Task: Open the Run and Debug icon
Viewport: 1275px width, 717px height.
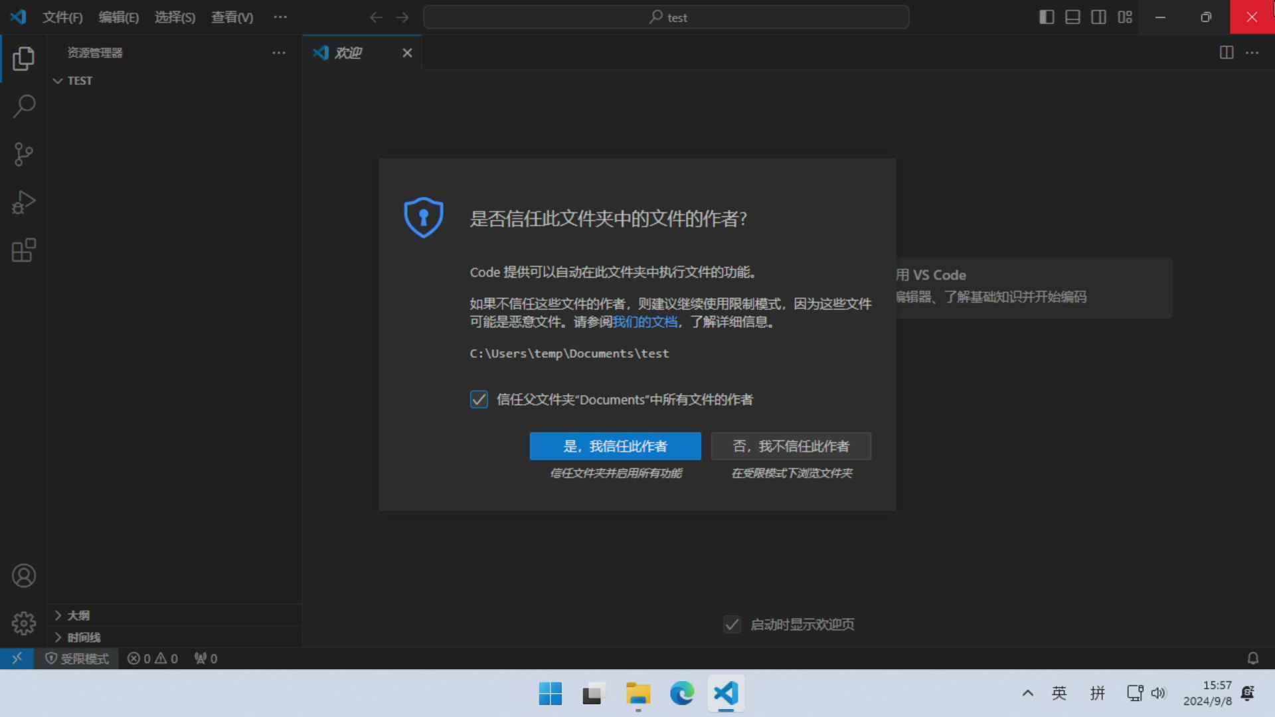Action: (24, 202)
